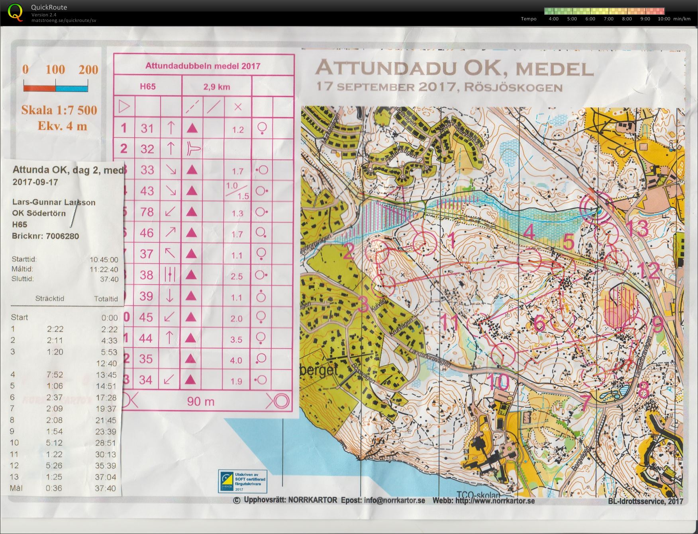Open the matstroeng.se/quickroute/sv link
This screenshot has height=534, width=698.
pyautogui.click(x=64, y=20)
